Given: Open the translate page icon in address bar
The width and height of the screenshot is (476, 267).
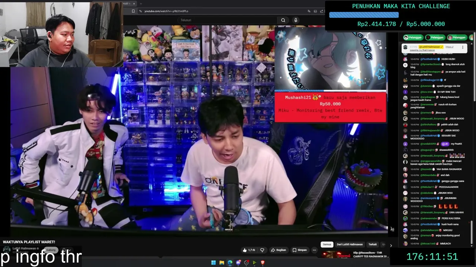Looking at the screenshot, I should tap(309, 11).
